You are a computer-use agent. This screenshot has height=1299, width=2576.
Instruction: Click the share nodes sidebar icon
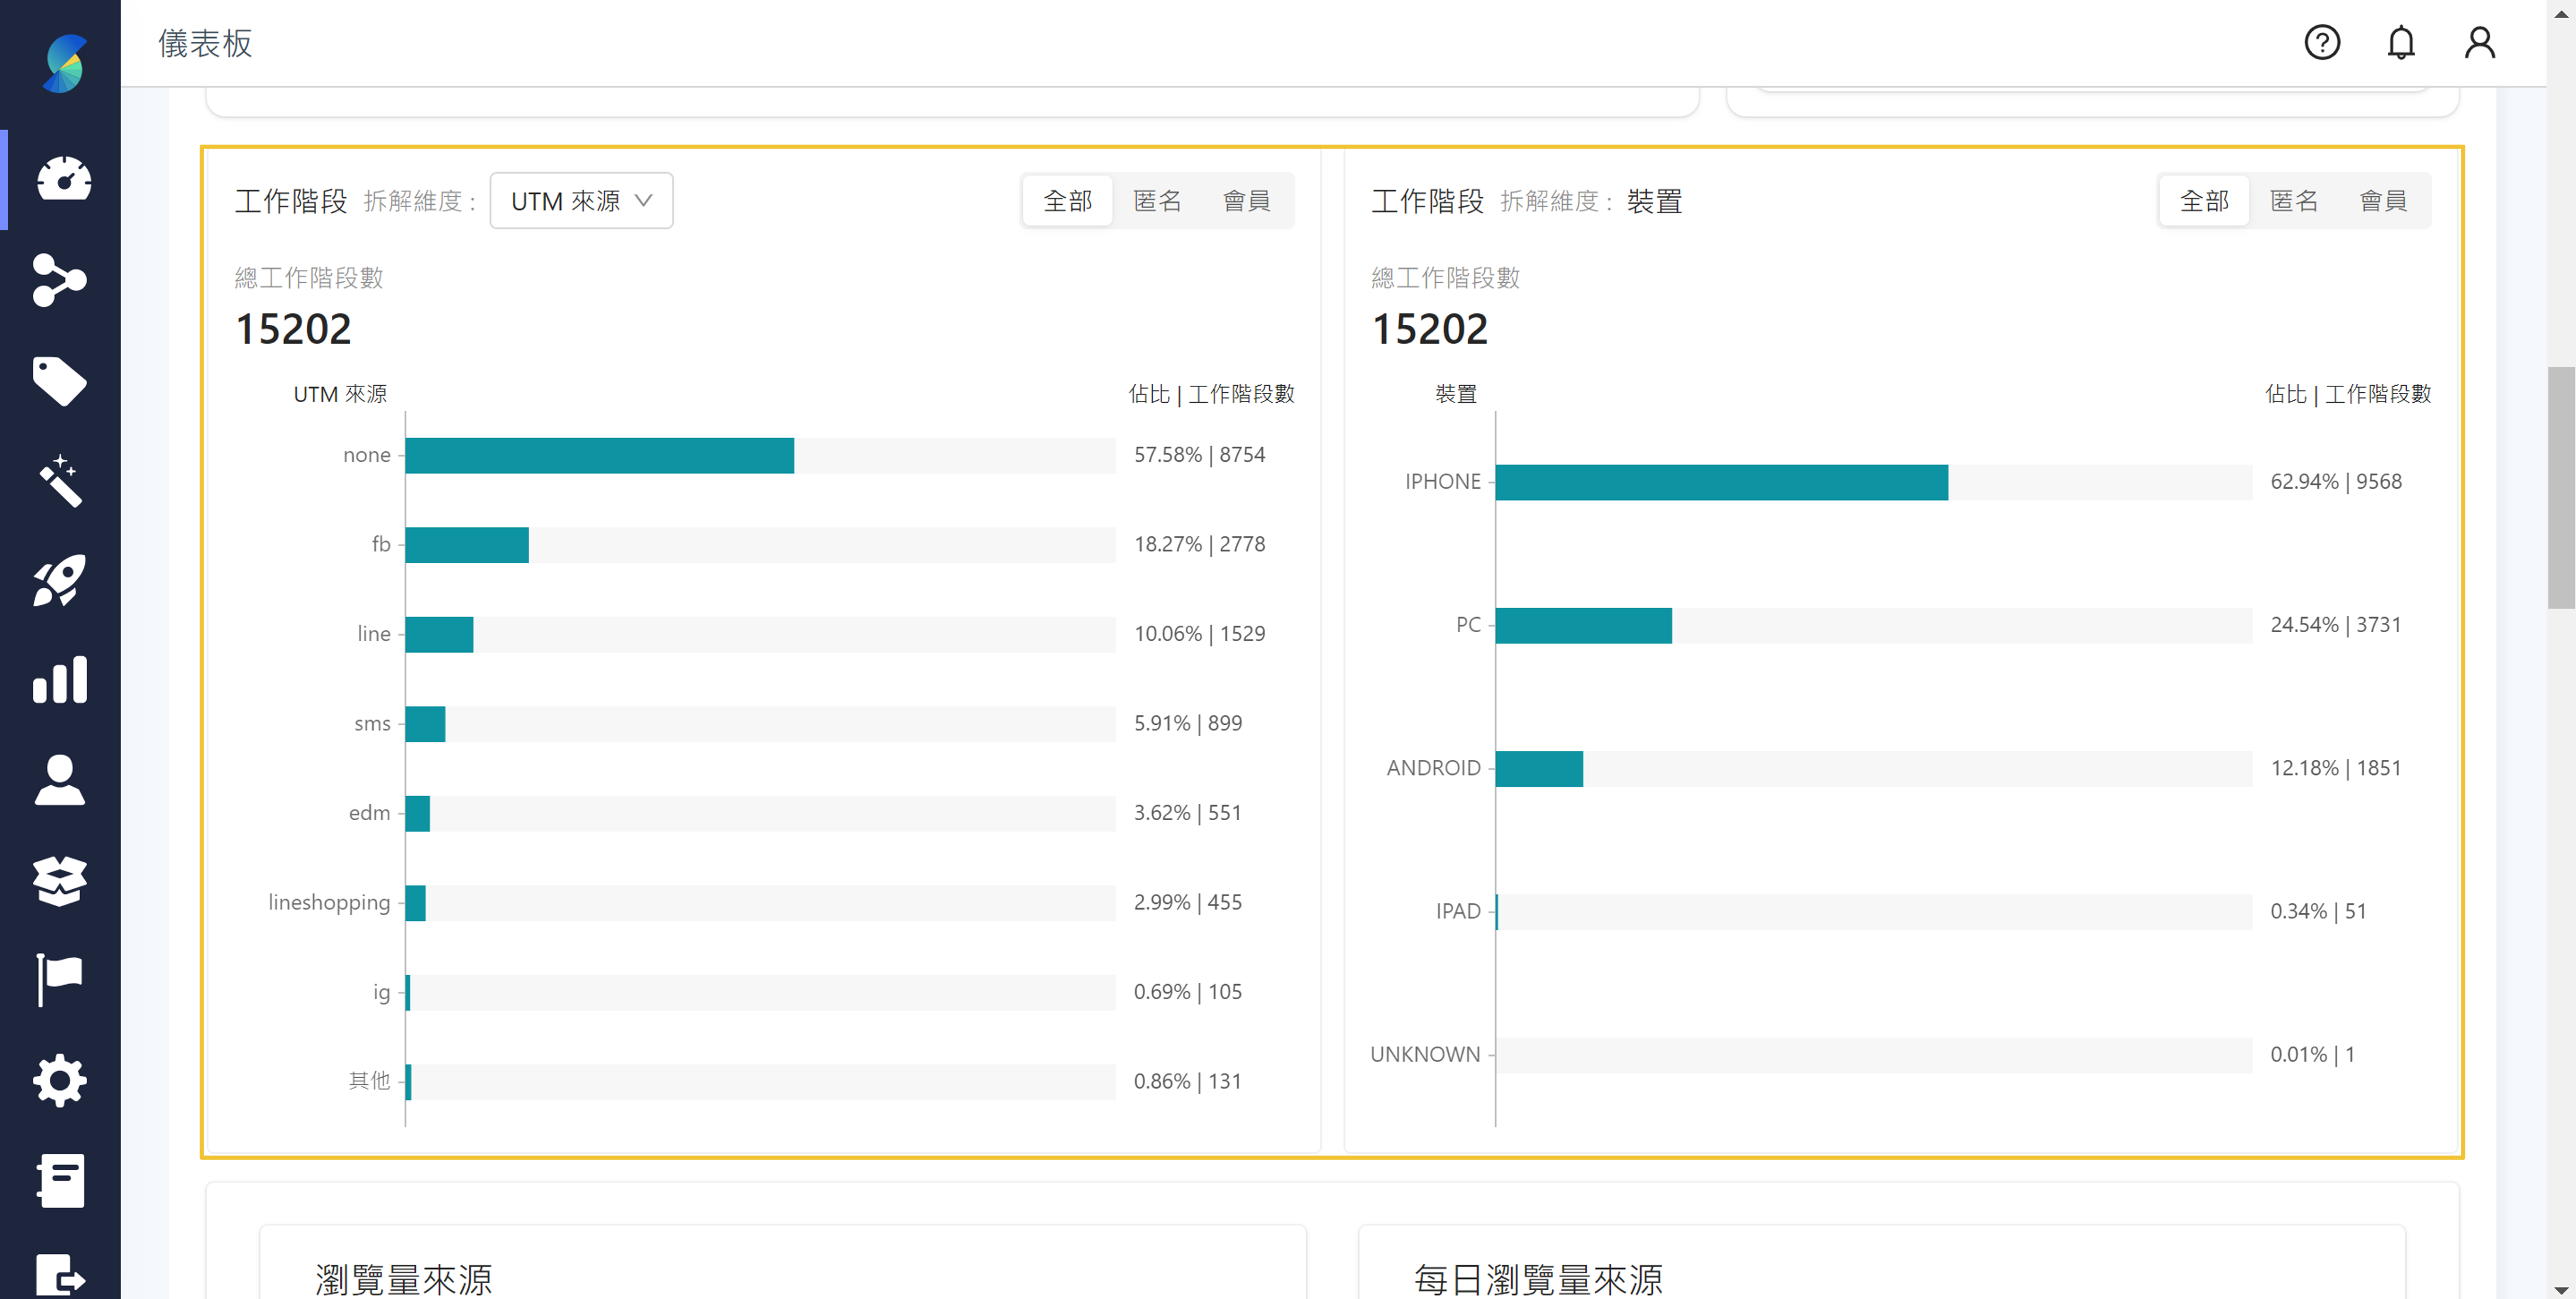60,280
